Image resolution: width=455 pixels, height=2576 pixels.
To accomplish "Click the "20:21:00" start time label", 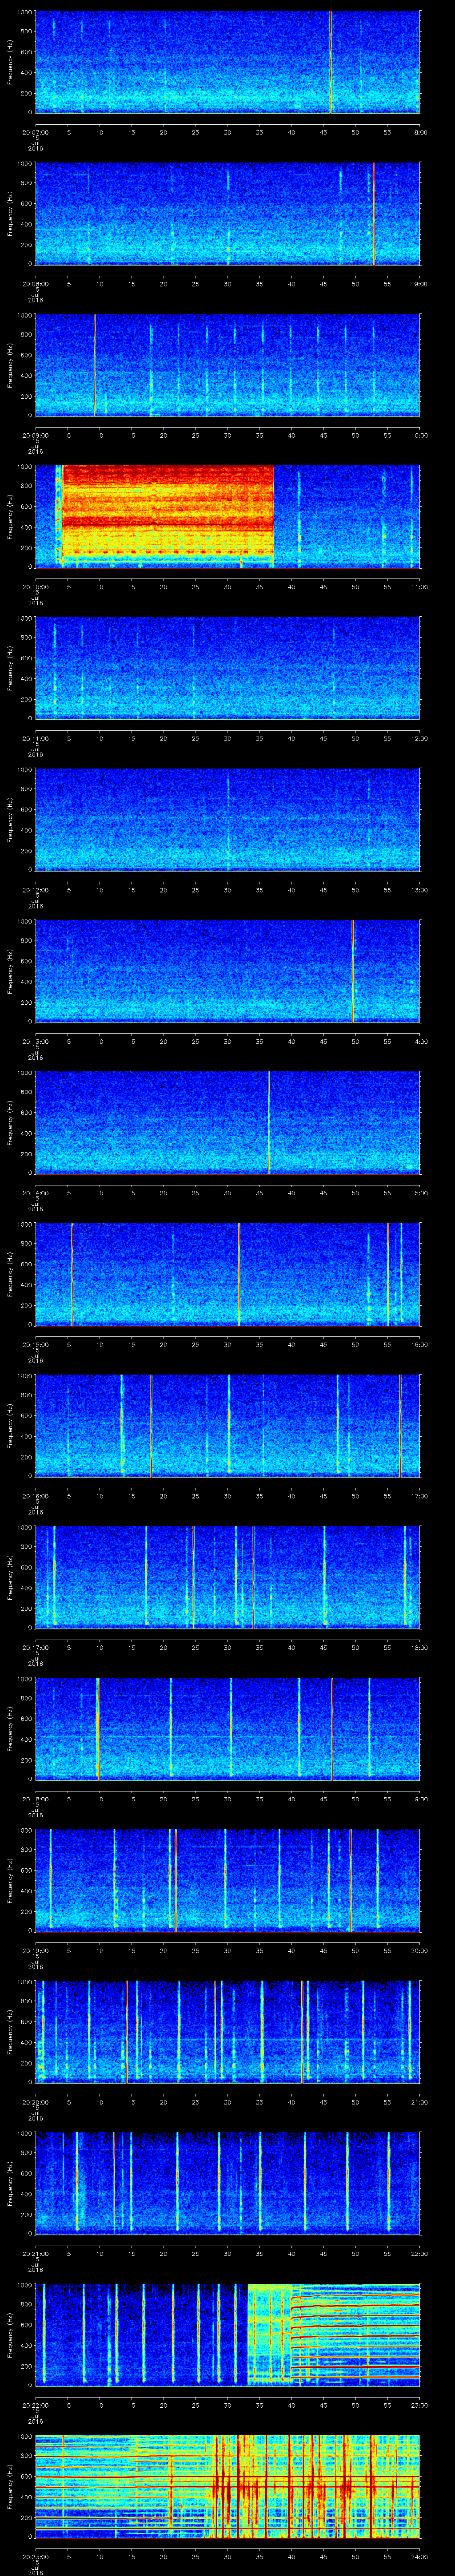I will (35, 2253).
